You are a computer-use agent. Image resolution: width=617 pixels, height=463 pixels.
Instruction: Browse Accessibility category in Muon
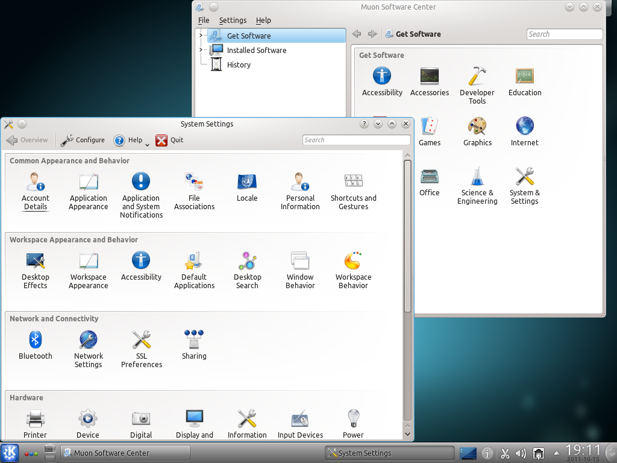382,81
